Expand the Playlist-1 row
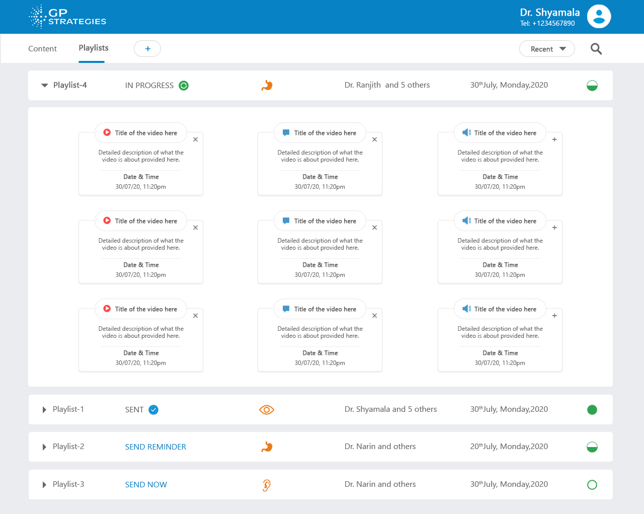644x514 pixels. click(44, 410)
